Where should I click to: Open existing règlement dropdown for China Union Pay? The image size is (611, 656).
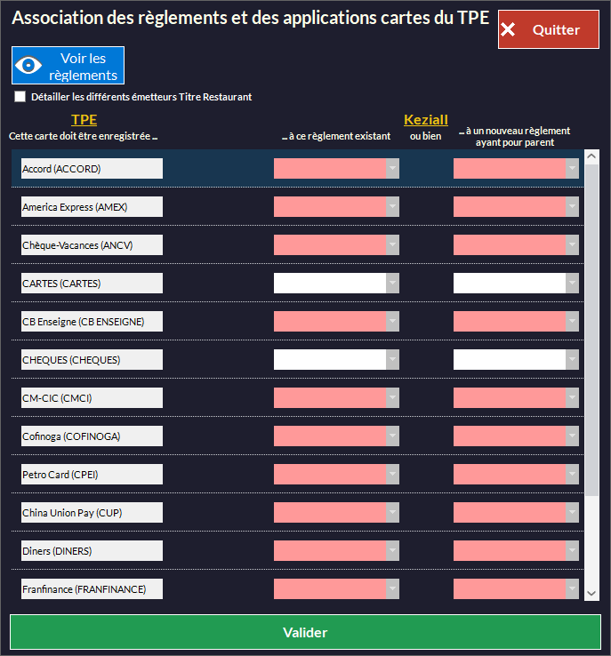tap(391, 513)
